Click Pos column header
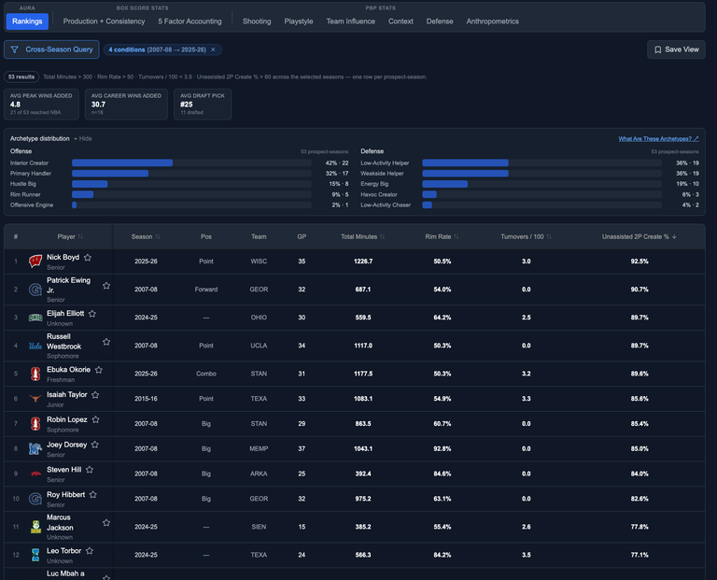This screenshot has width=717, height=580. click(206, 237)
